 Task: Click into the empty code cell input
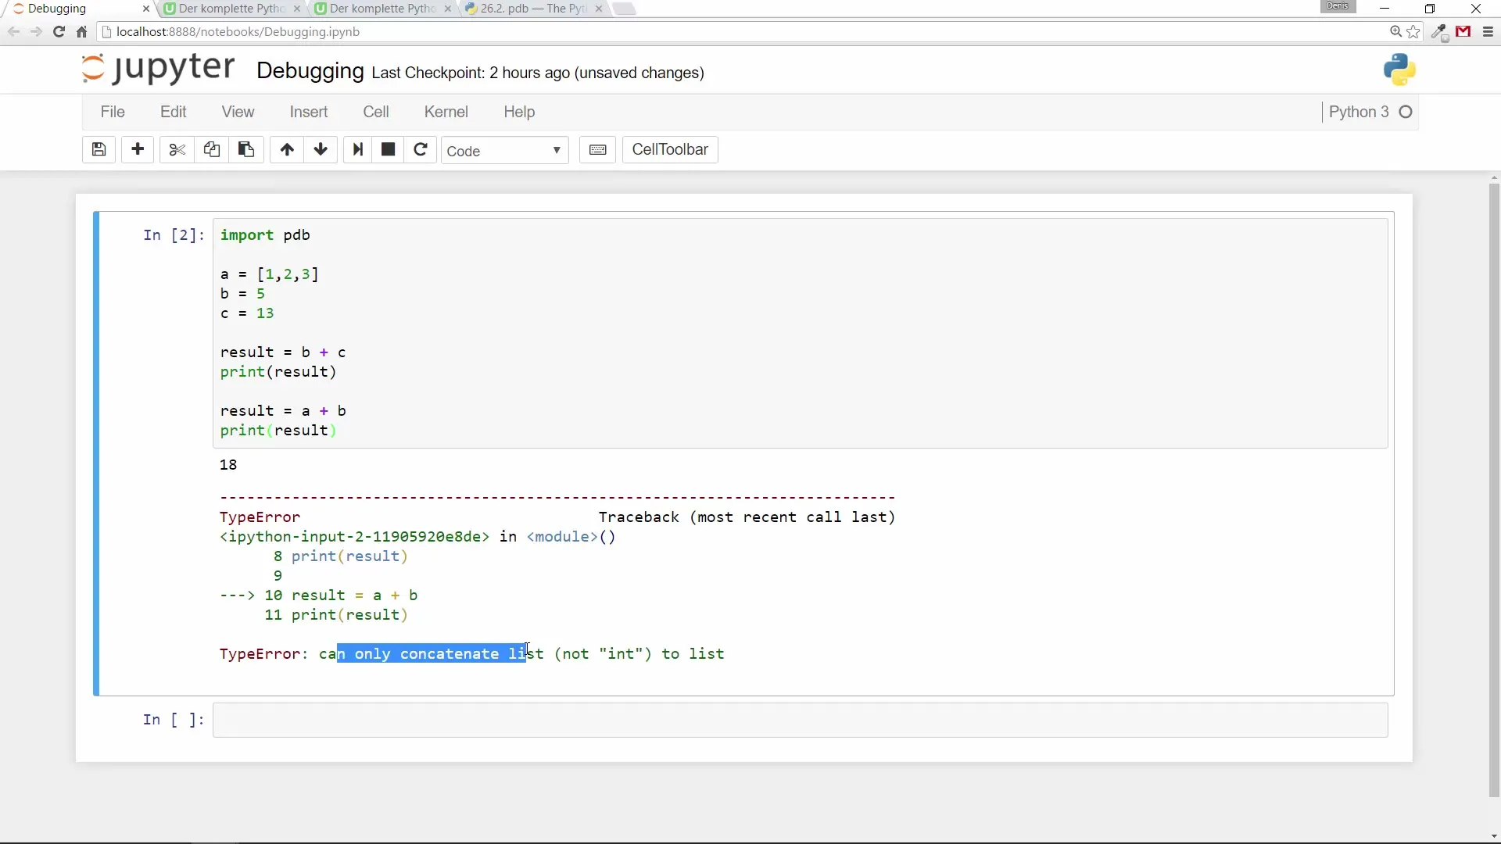pos(801,720)
